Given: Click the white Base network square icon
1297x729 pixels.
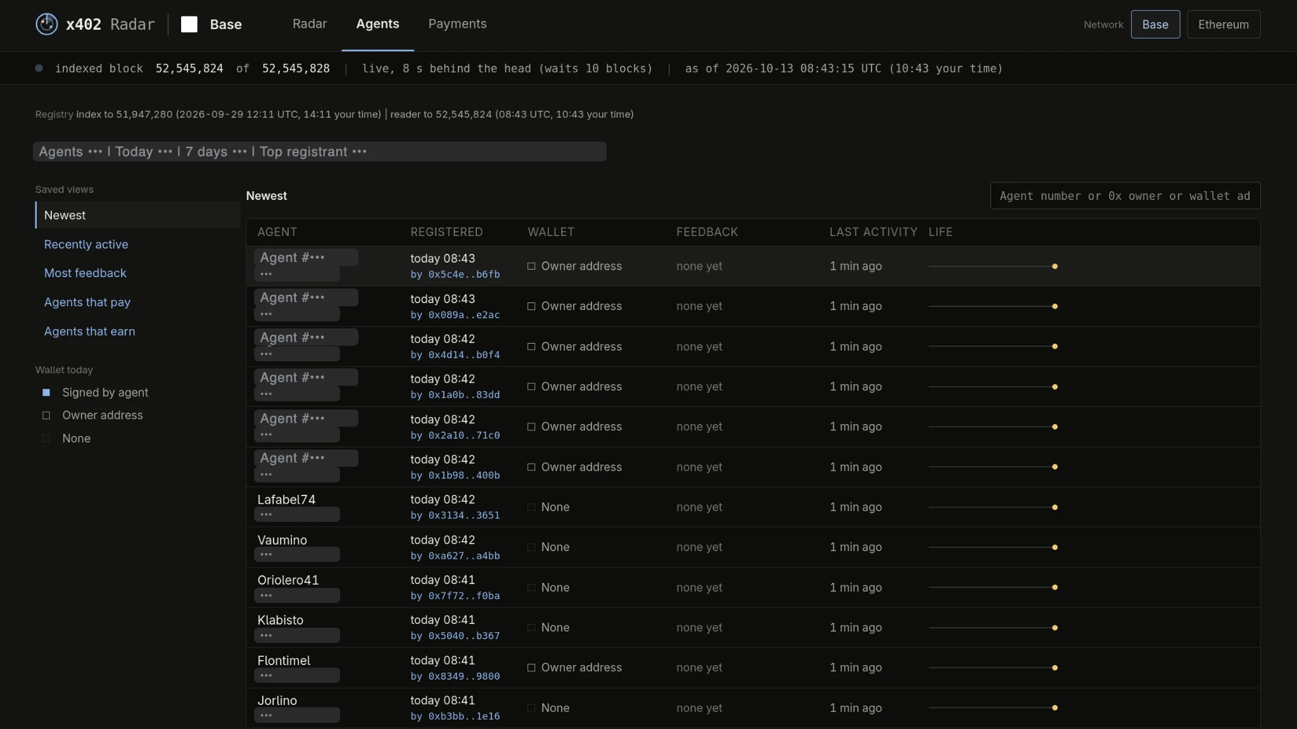Looking at the screenshot, I should [x=189, y=24].
